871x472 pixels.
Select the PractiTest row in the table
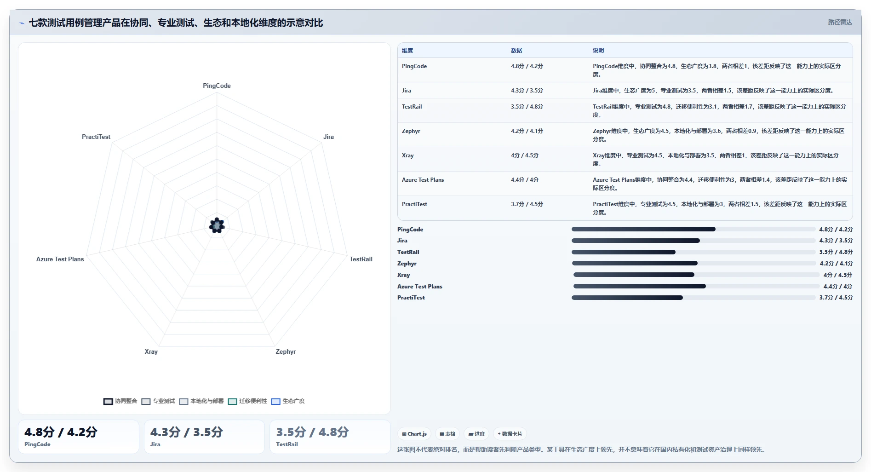point(625,208)
